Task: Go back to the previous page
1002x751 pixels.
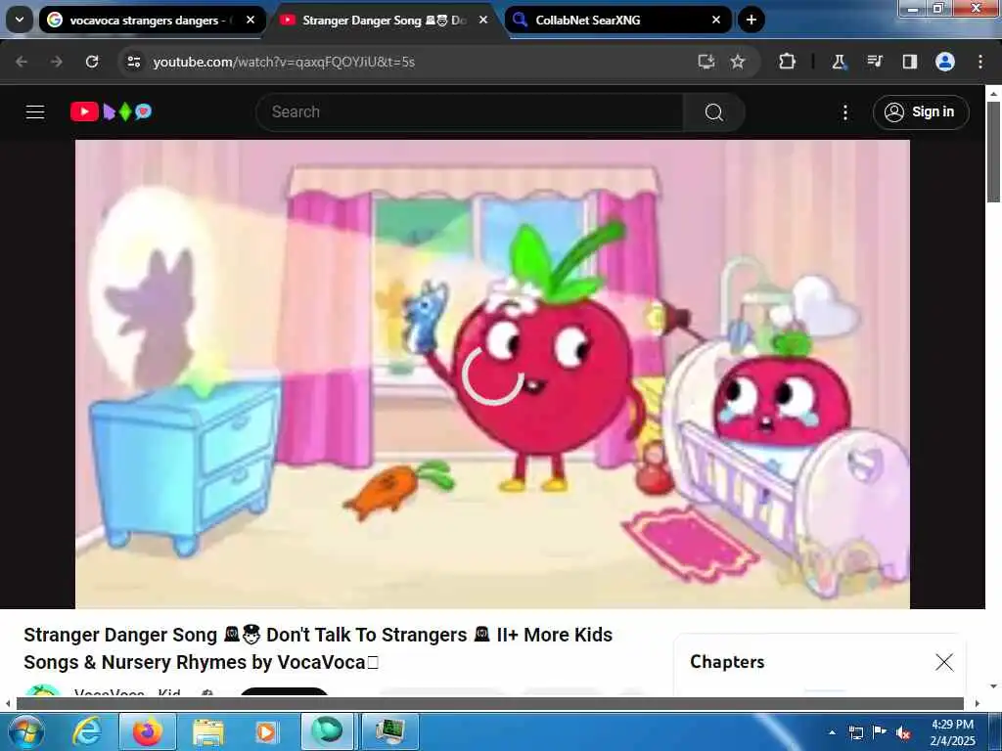Action: pos(22,62)
